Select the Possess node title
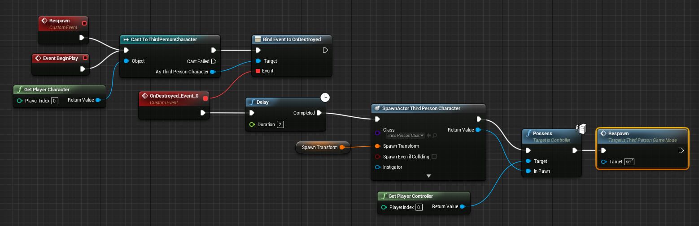The width and height of the screenshot is (699, 226). coord(542,133)
